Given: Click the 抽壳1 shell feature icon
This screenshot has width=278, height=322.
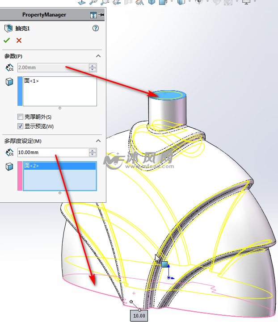Looking at the screenshot, I should 8,28.
